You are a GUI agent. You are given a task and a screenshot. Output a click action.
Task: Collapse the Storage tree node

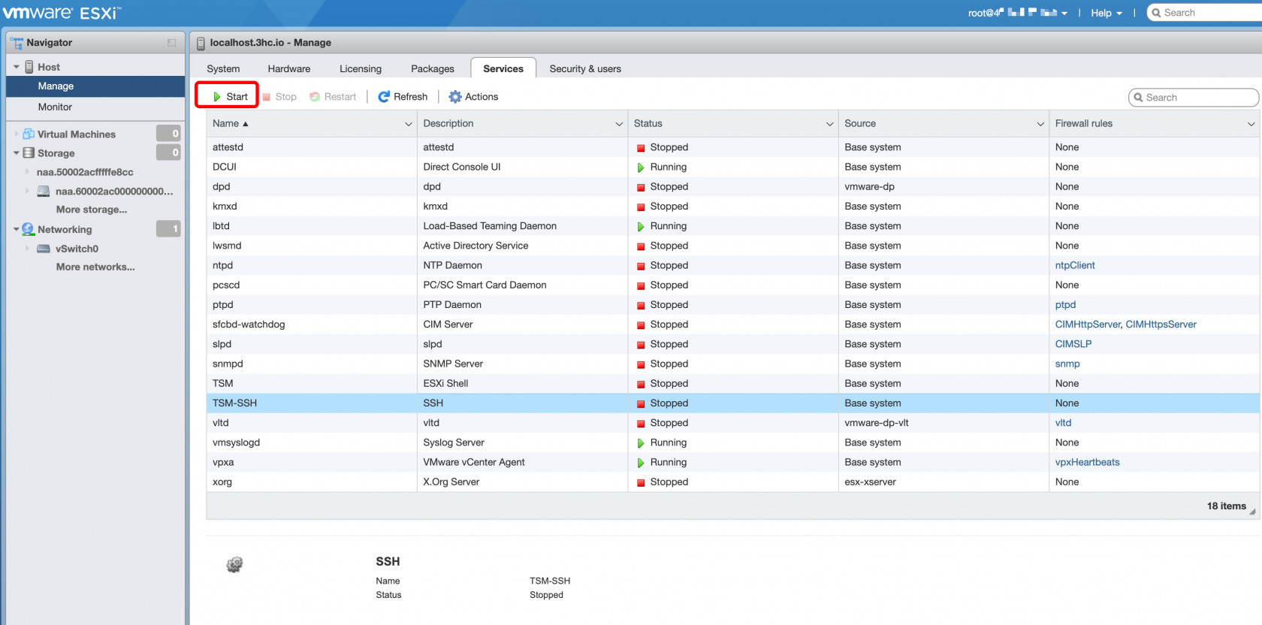(17, 153)
